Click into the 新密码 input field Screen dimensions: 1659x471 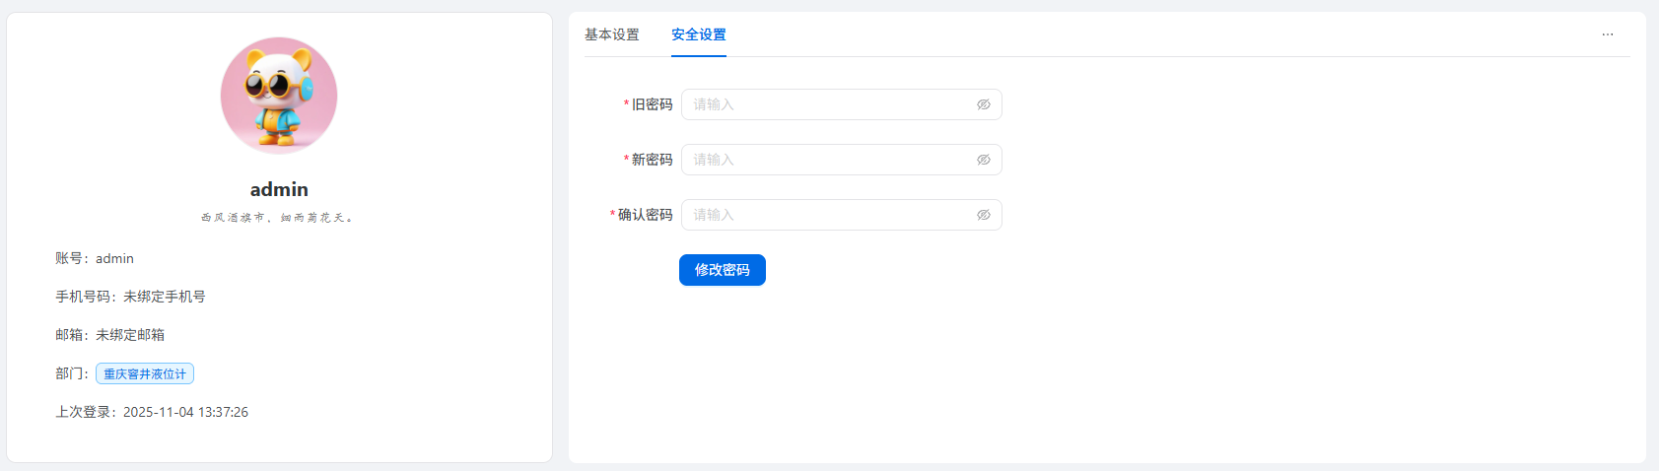828,160
